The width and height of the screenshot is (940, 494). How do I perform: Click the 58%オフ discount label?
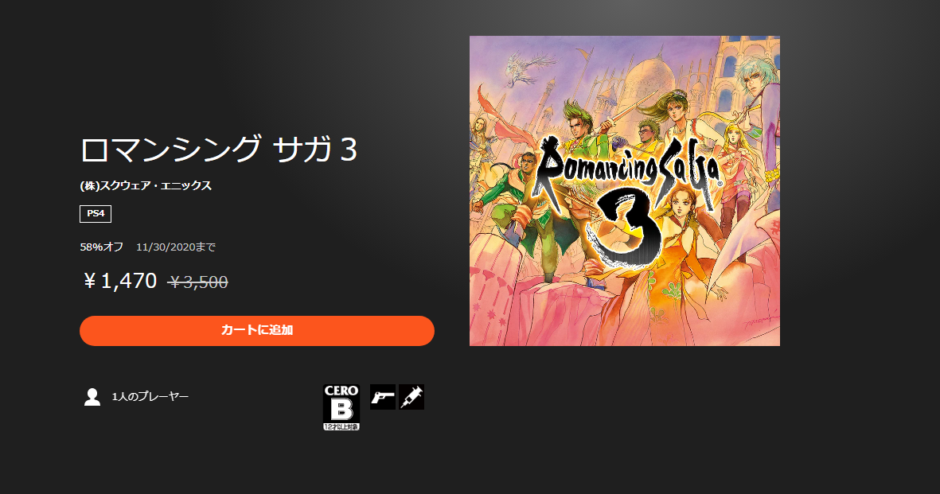(102, 247)
